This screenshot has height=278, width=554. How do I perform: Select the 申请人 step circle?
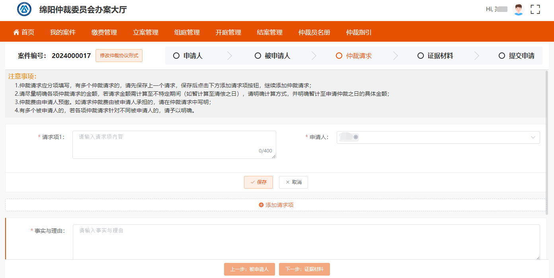click(x=176, y=56)
